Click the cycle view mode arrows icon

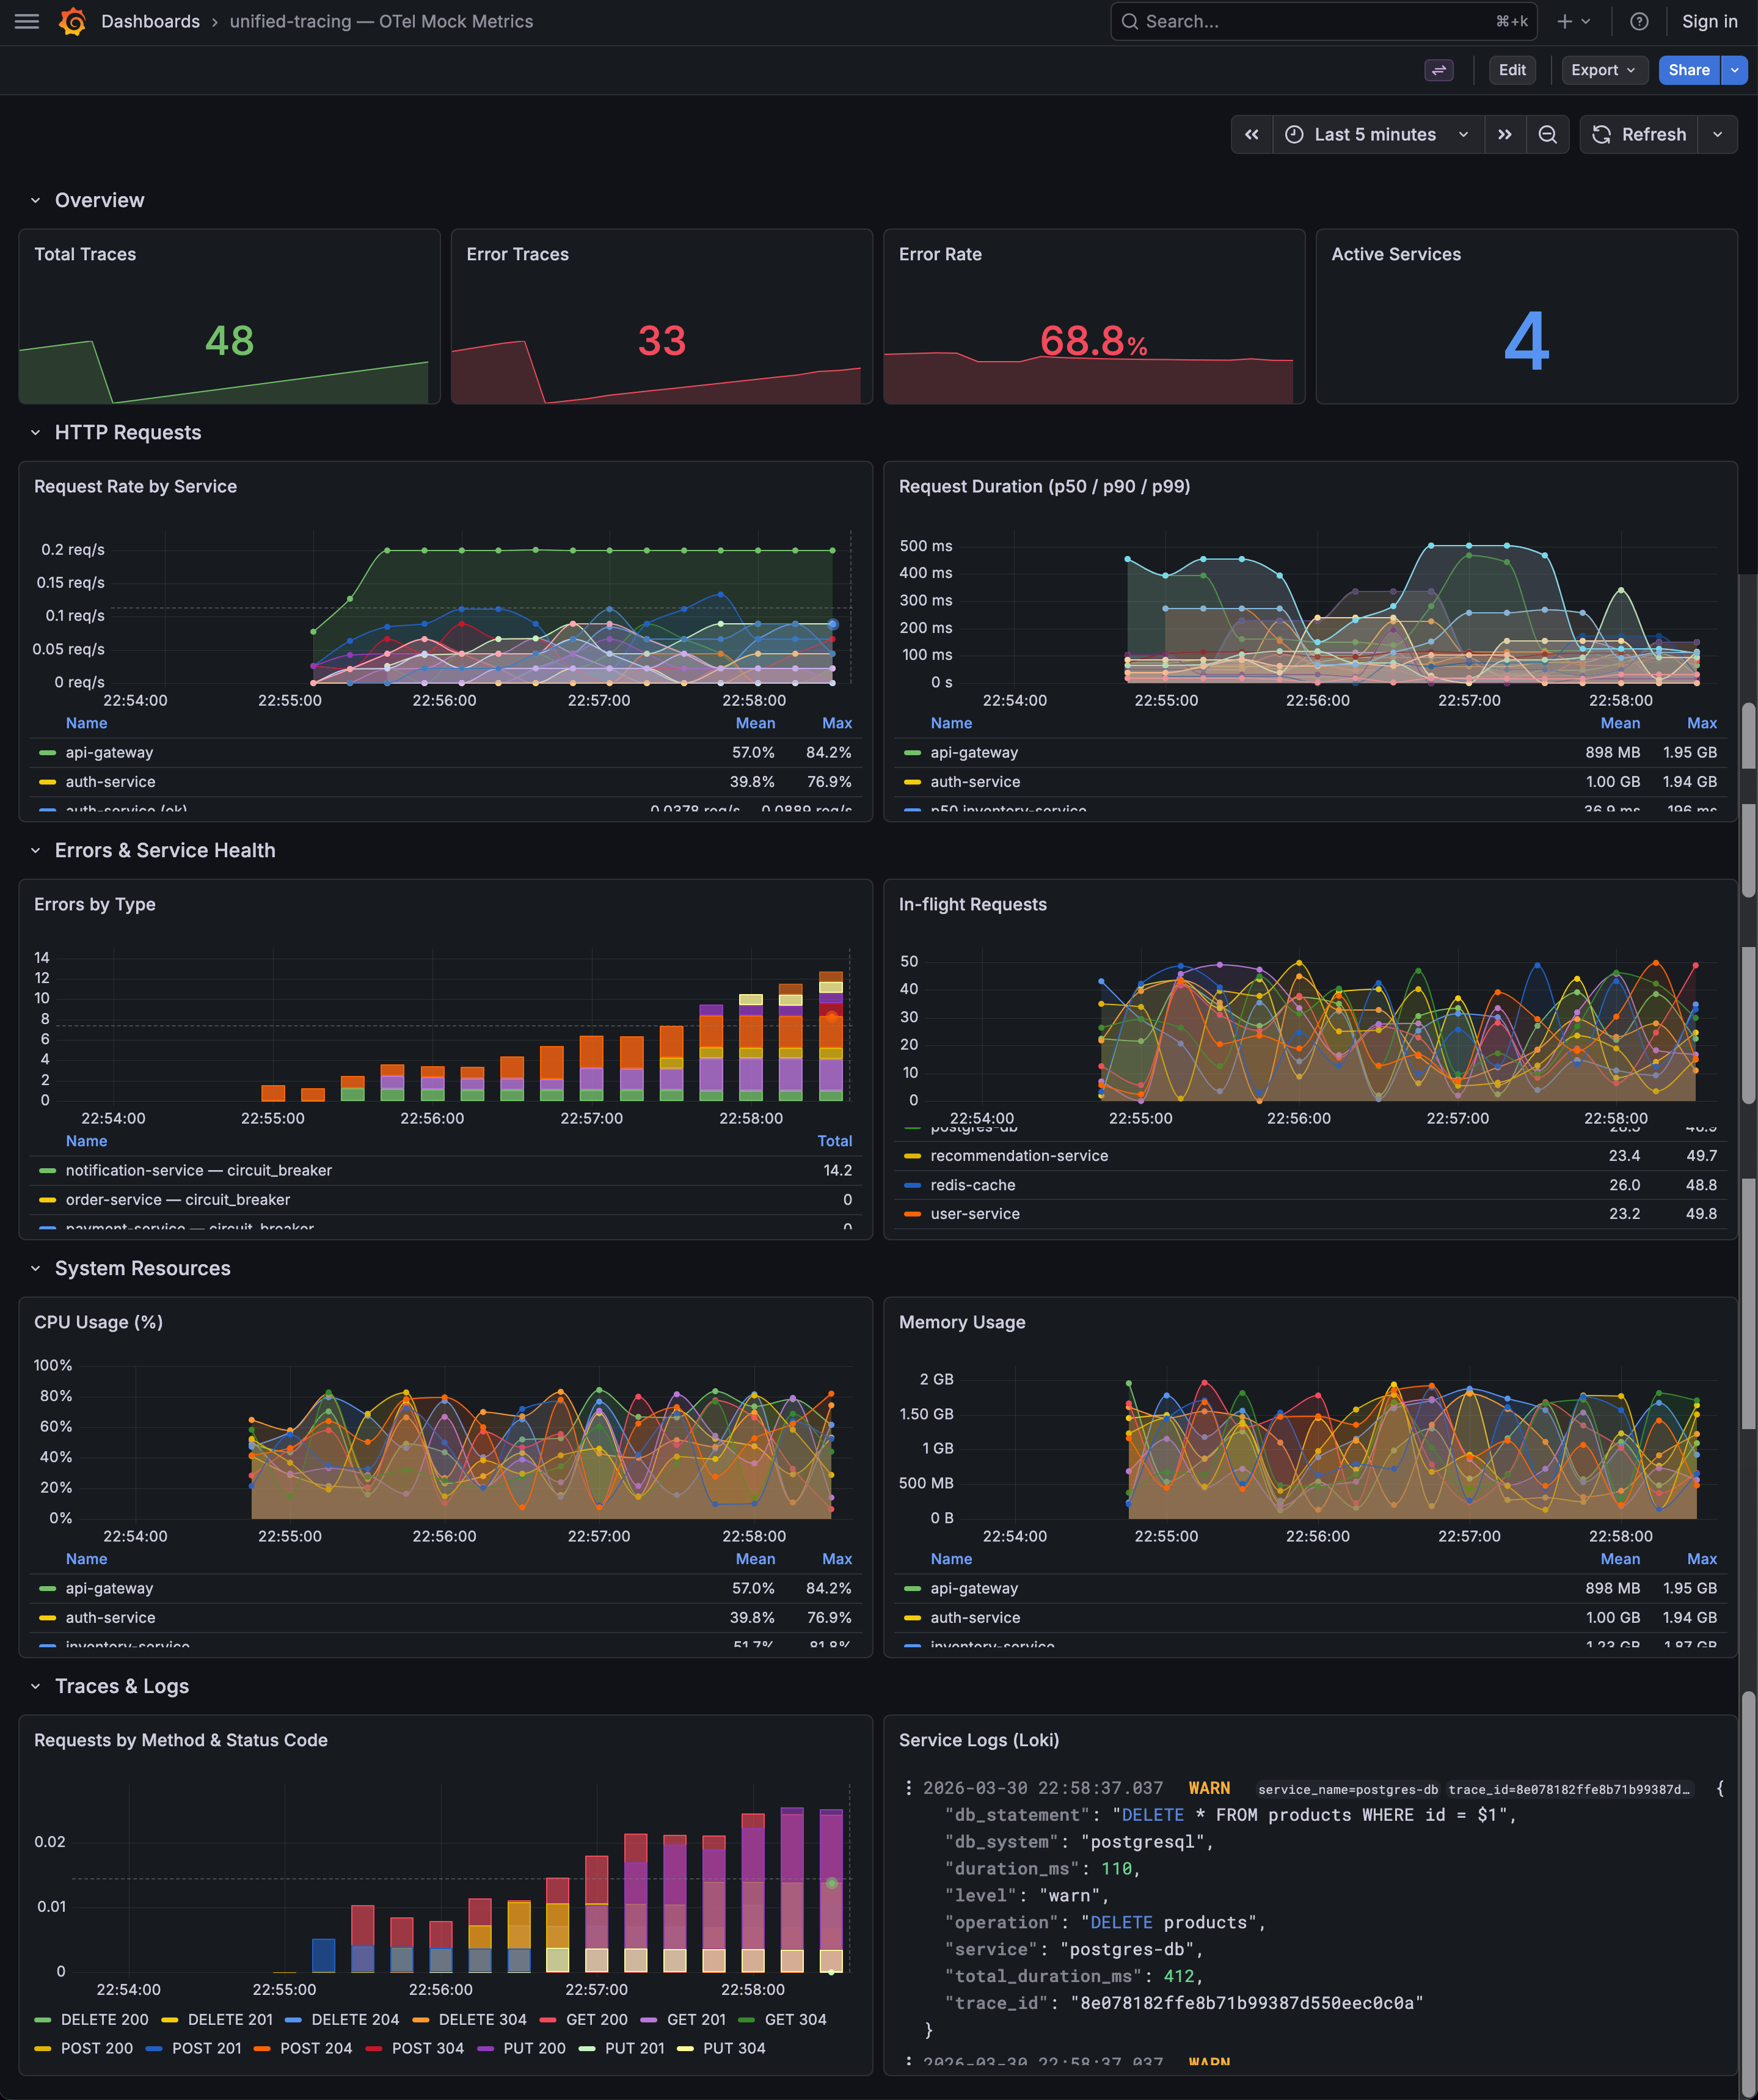point(1439,70)
